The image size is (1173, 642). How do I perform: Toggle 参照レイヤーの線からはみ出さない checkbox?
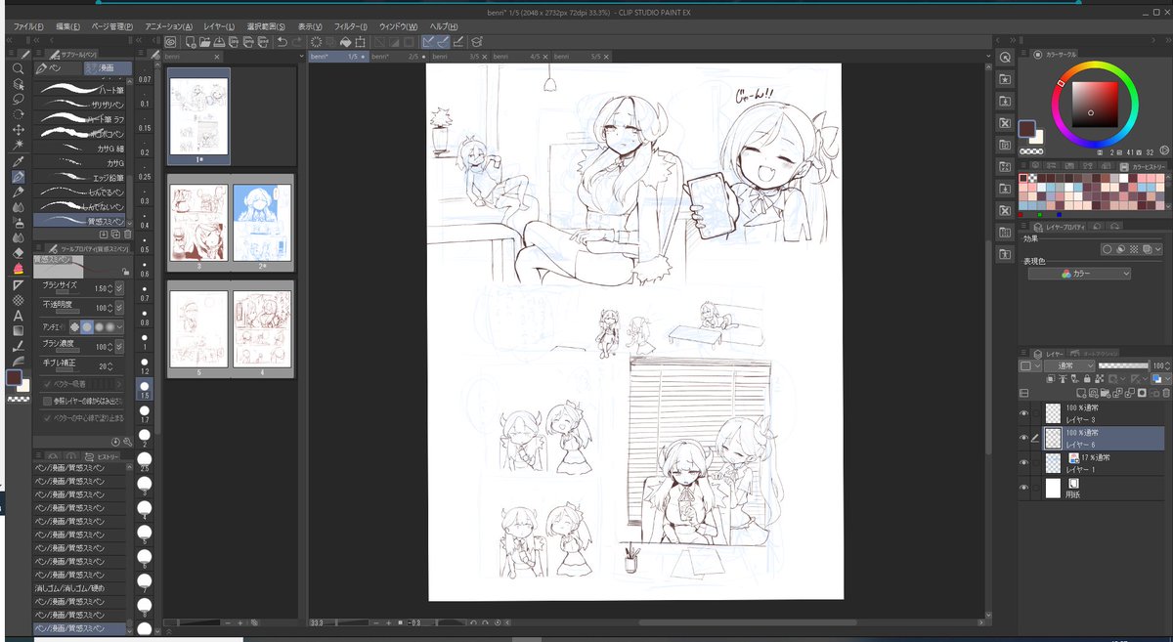(x=47, y=401)
